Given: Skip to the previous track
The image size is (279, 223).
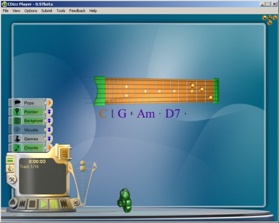Looking at the screenshot, I should [22, 204].
